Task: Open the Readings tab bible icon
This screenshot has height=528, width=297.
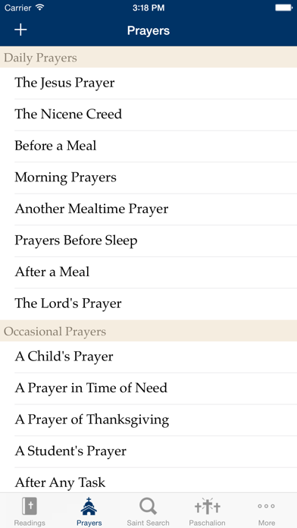Action: point(30,507)
